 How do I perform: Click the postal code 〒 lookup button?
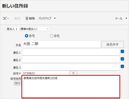tap(73, 73)
